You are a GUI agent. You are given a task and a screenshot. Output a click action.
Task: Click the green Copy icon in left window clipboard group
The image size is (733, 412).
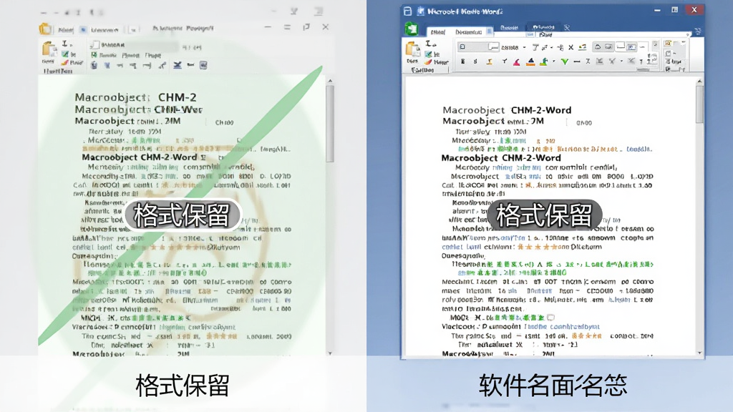pyautogui.click(x=65, y=54)
